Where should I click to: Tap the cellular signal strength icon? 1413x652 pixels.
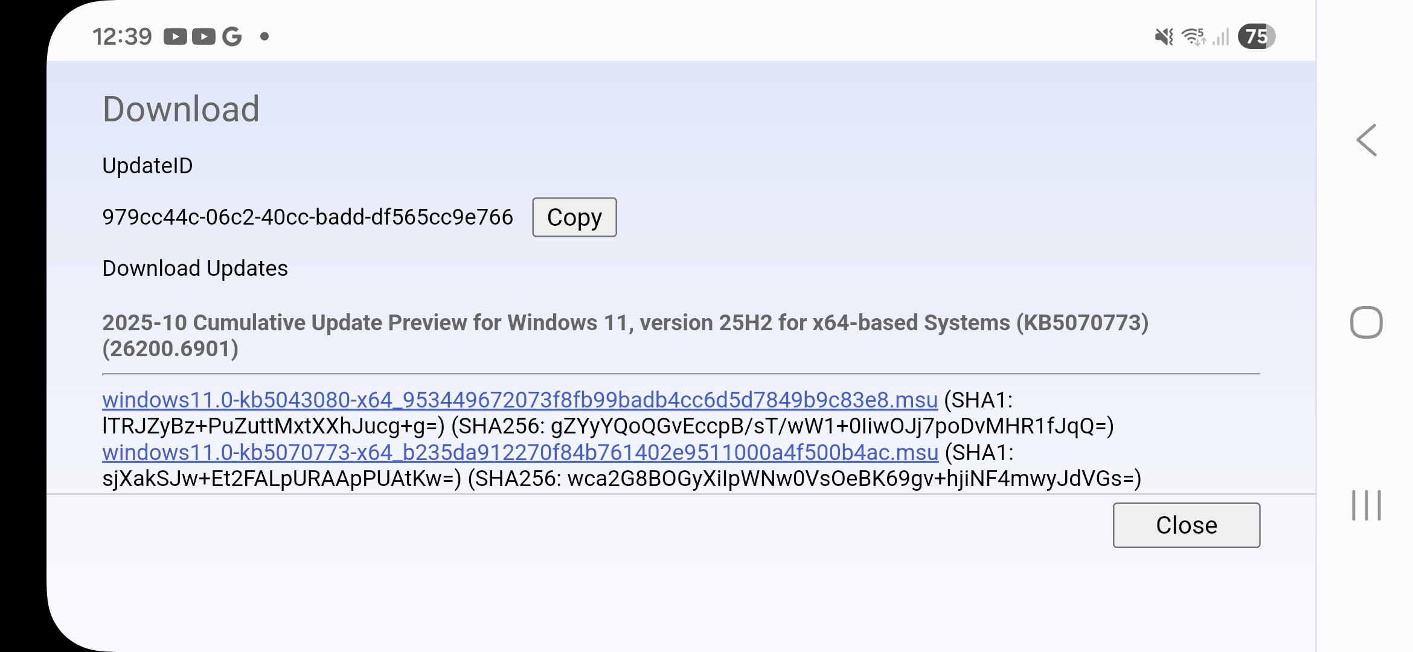[x=1220, y=37]
